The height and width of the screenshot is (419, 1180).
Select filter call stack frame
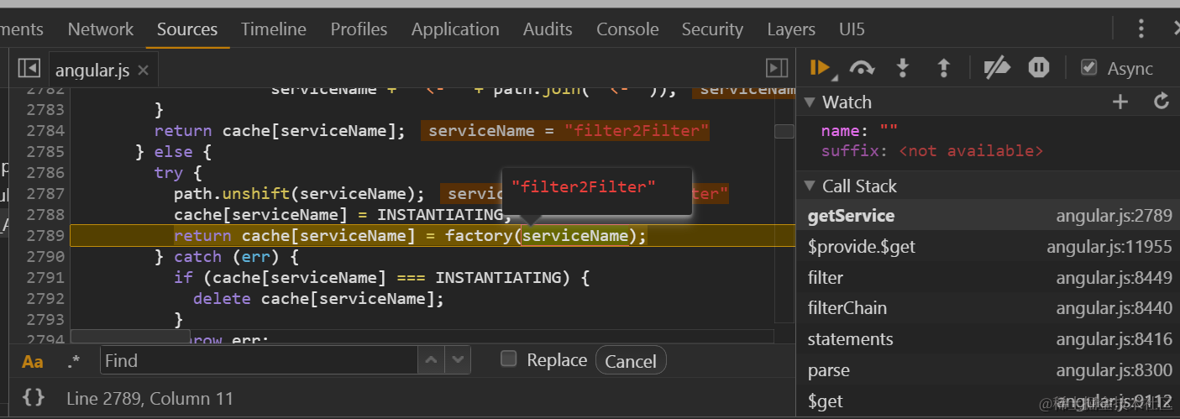pyautogui.click(x=988, y=278)
